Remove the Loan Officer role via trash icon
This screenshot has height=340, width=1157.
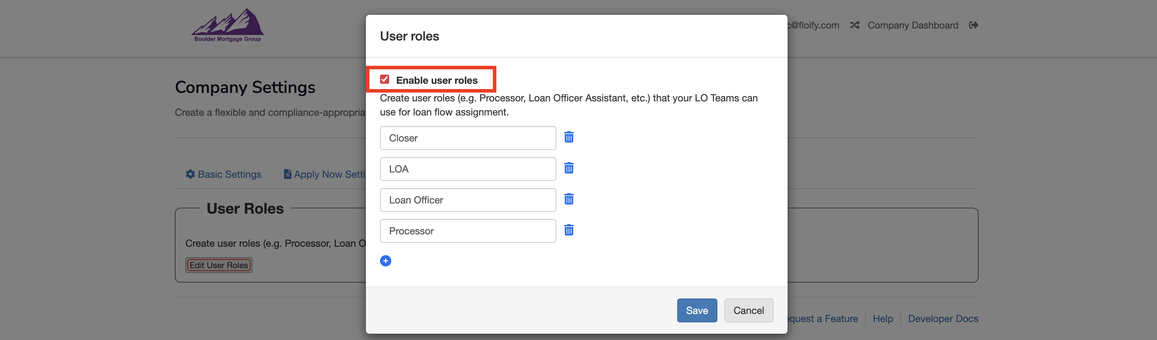[x=569, y=199]
